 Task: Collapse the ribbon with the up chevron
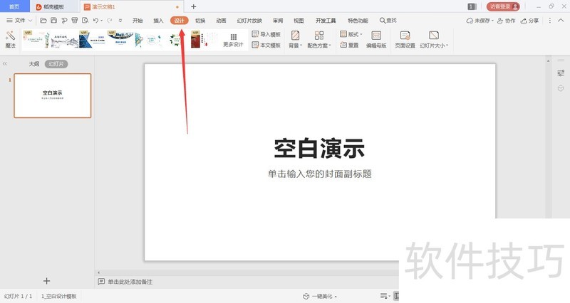pyautogui.click(x=562, y=21)
